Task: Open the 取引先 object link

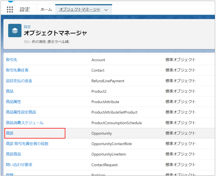Action: click(x=12, y=60)
